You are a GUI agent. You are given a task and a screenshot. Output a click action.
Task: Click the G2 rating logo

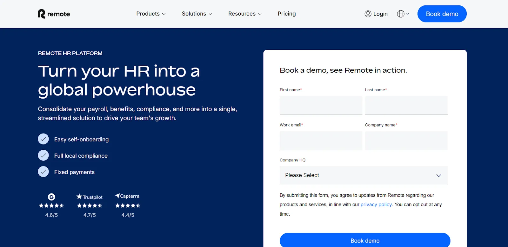click(51, 197)
